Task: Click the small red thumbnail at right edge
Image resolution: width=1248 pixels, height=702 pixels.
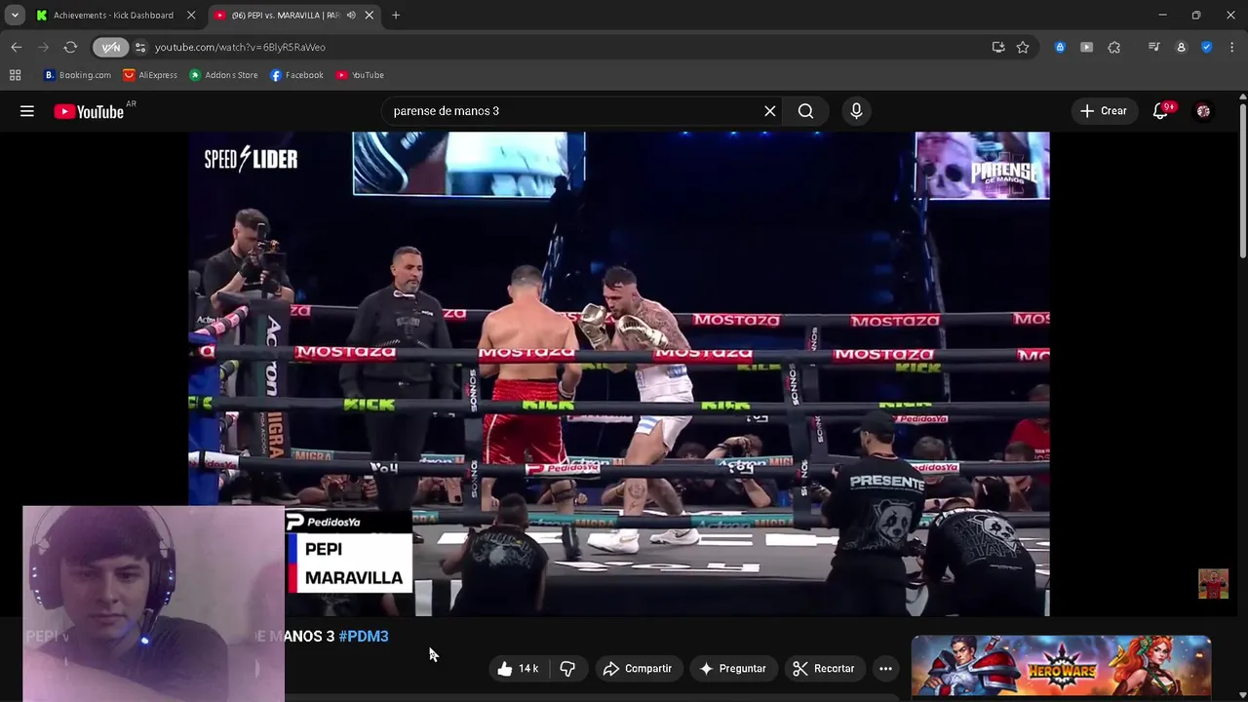Action: click(1213, 584)
